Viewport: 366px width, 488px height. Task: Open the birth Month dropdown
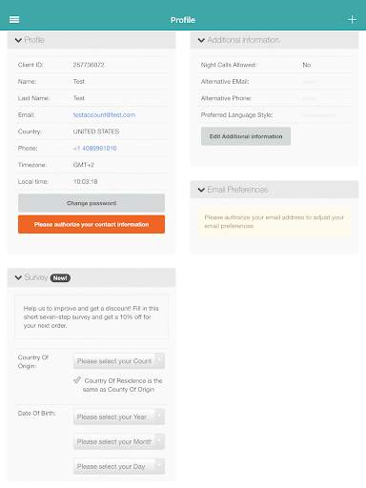(119, 441)
